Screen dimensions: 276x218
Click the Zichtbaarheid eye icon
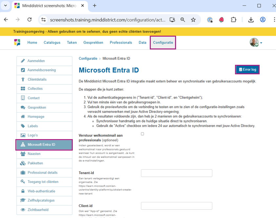[x=23, y=210]
